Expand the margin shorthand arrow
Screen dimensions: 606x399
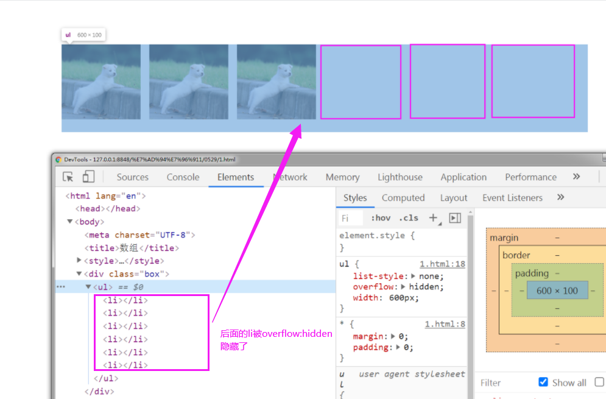393,336
